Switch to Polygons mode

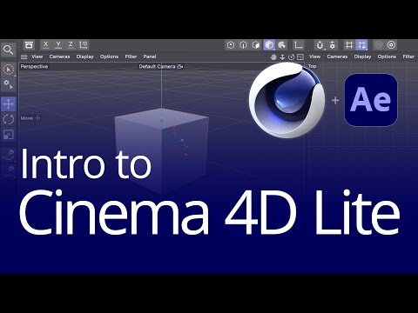click(x=256, y=45)
